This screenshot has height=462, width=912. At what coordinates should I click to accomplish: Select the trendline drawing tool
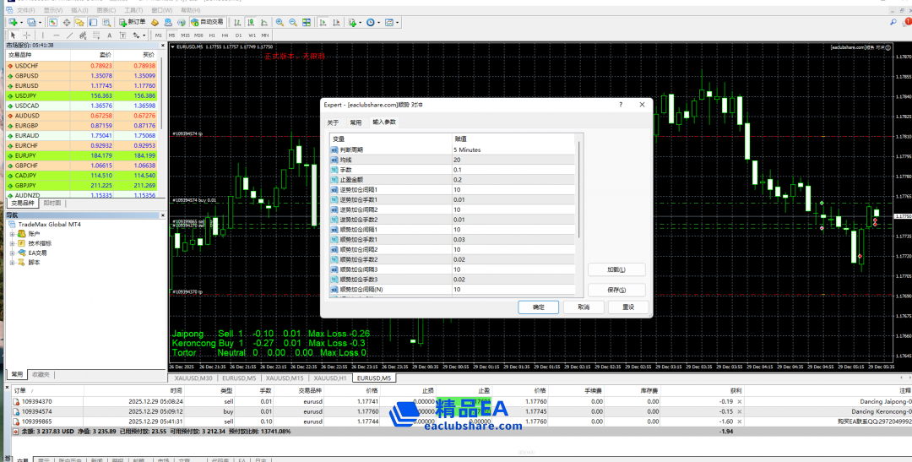(x=68, y=35)
